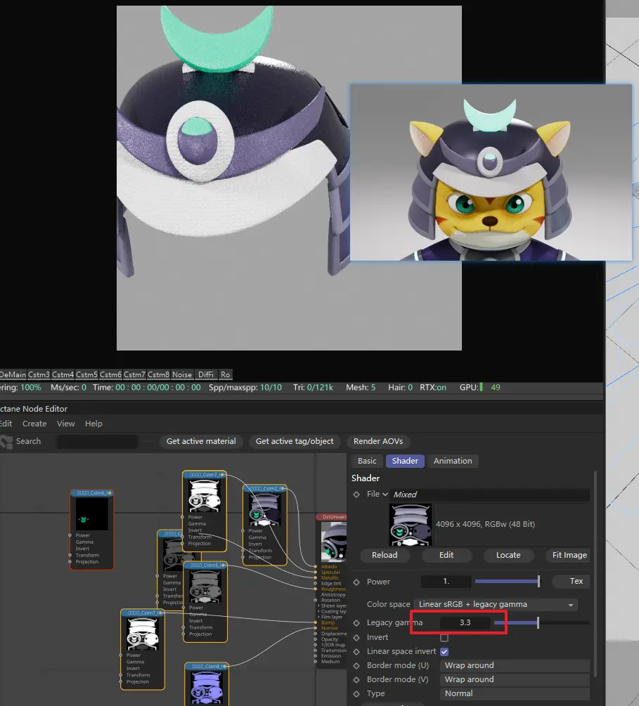Screen dimensions: 639x706
Task: Click Specular input pin on OctUniversal node
Action: pyautogui.click(x=316, y=573)
